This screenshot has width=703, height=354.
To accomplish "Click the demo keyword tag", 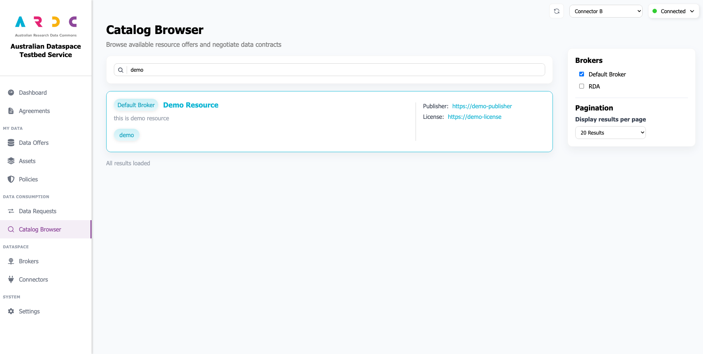I will (x=127, y=135).
